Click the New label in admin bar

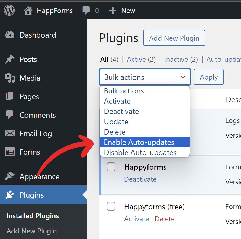128,11
